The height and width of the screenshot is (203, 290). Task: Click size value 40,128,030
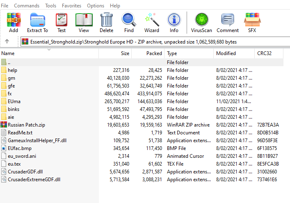(118, 78)
